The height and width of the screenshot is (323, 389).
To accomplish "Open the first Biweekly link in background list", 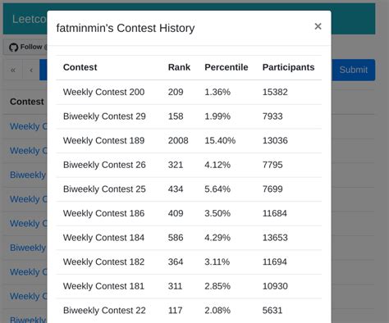I will (28, 175).
